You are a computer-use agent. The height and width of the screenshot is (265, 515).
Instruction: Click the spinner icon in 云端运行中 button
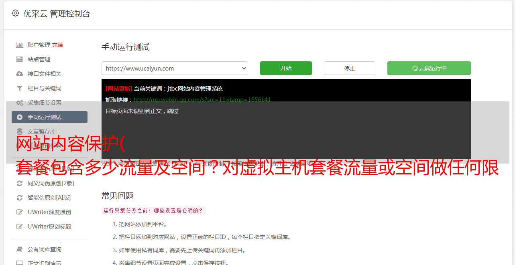click(x=415, y=68)
